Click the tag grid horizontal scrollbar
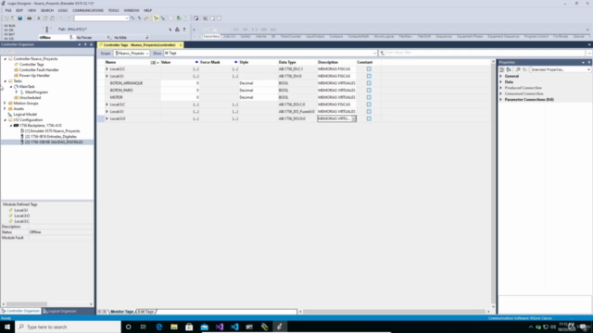The image size is (593, 333). click(395, 312)
